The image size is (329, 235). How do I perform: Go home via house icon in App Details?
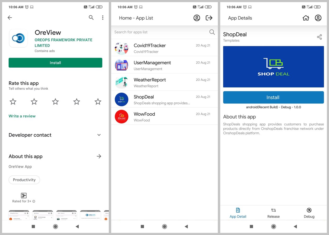(x=306, y=18)
